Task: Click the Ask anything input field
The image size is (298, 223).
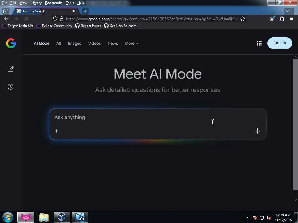Action: 157,124
